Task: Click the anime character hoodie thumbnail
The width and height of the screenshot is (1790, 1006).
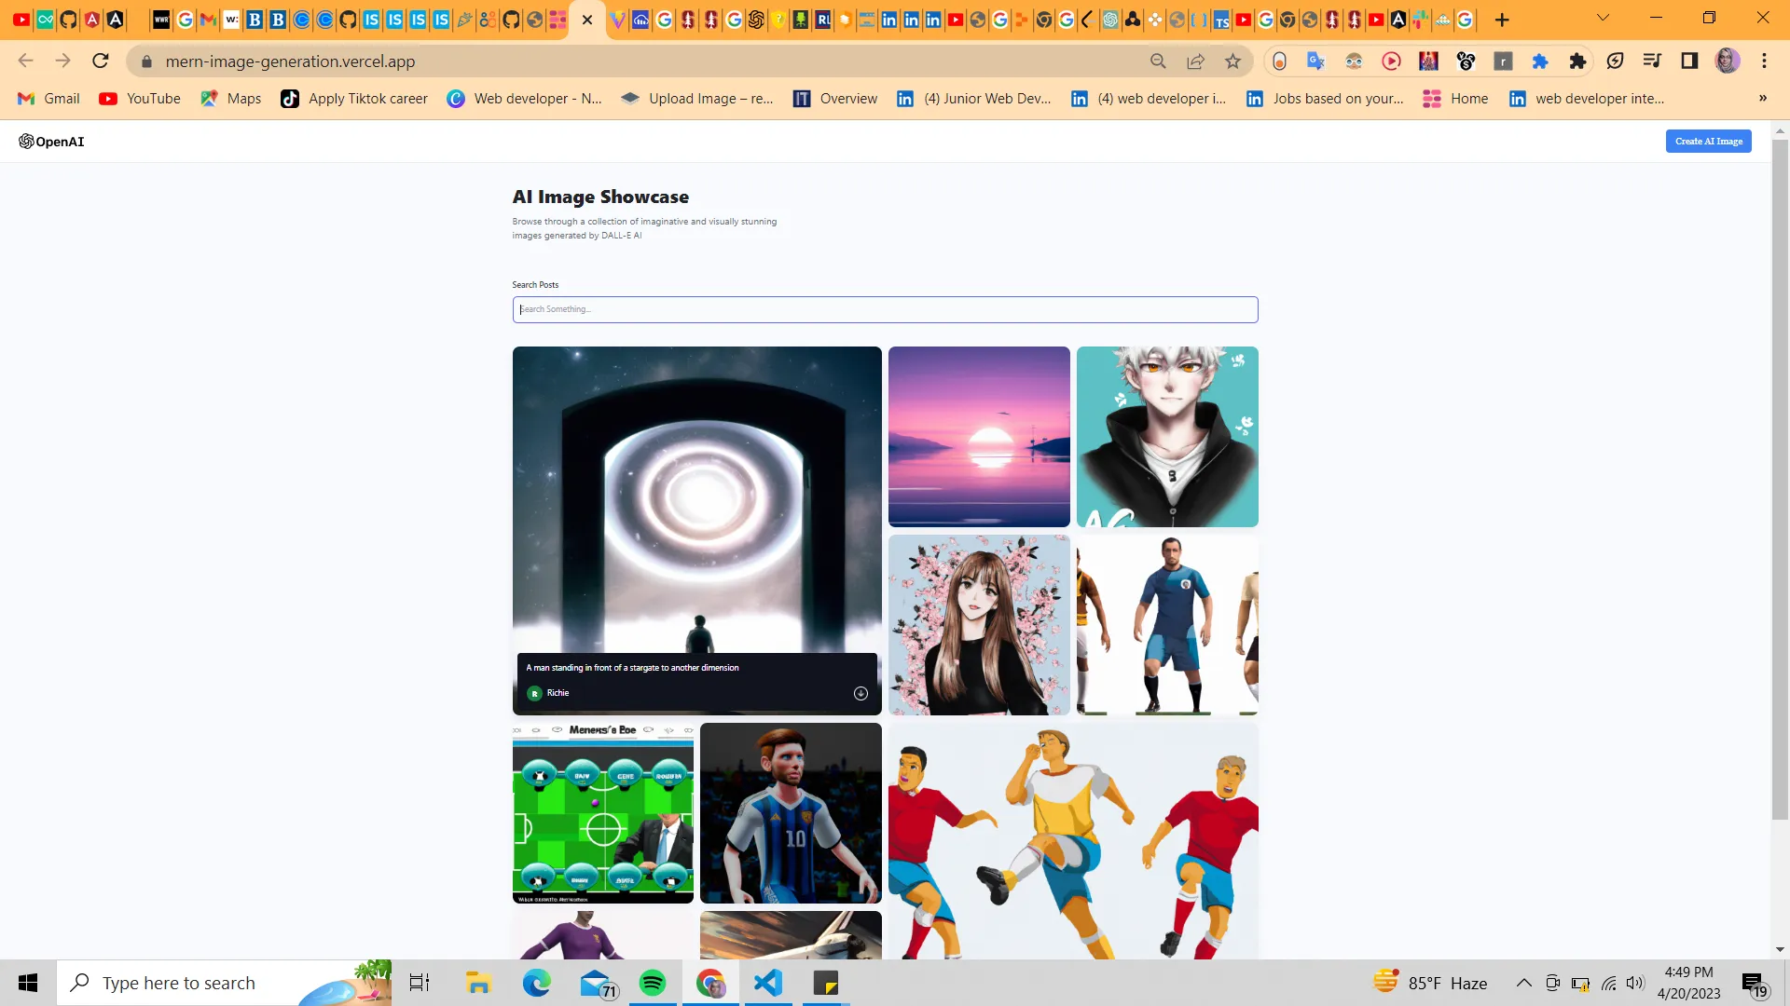Action: (x=1166, y=436)
